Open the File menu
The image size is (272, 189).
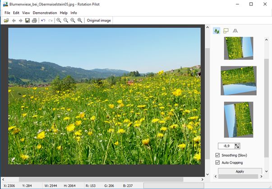7,13
